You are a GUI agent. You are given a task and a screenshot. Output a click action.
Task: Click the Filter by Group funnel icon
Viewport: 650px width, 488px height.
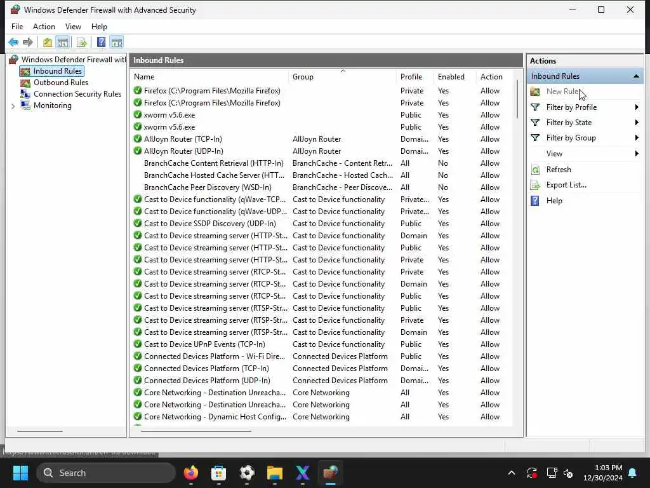click(x=535, y=138)
